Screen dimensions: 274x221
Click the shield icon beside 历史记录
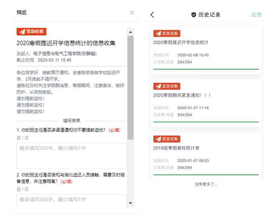(x=194, y=15)
